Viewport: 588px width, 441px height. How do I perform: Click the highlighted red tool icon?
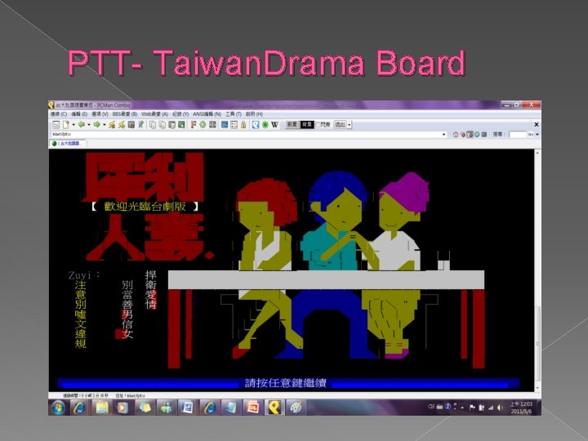[470, 134]
